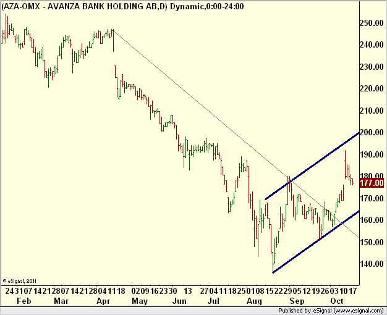Image resolution: width=387 pixels, height=315 pixels.
Task: Select the 140.00 price axis label
Action: pos(372,264)
